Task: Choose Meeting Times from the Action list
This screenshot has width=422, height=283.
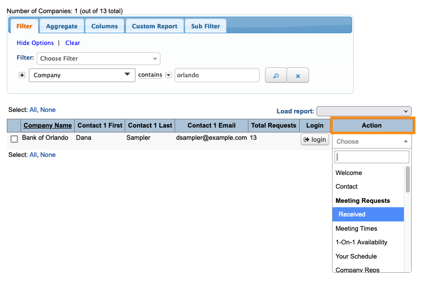Action: tap(356, 228)
